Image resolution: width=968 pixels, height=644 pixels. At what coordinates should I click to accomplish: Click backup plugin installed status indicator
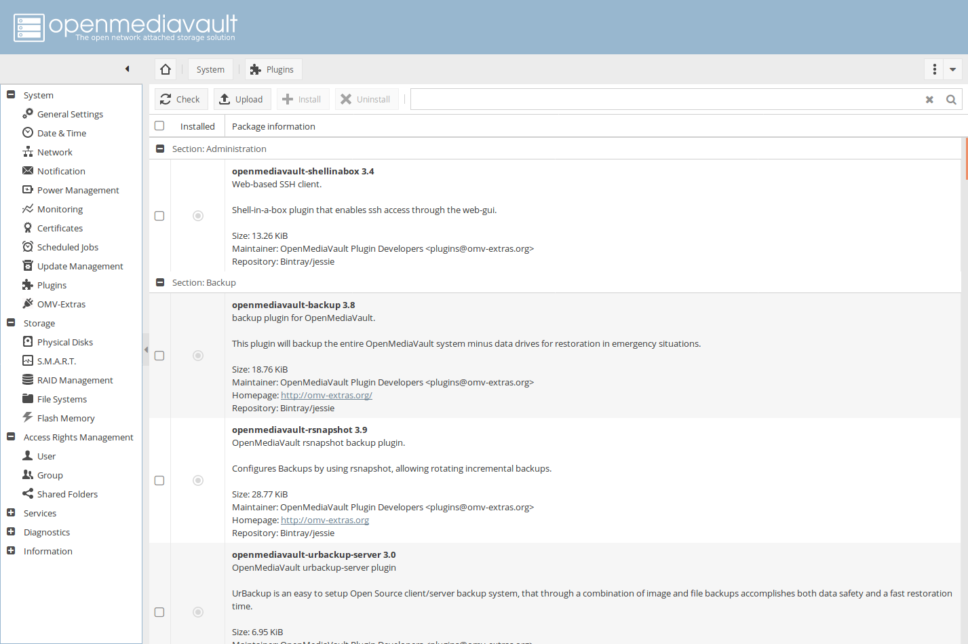tap(198, 356)
